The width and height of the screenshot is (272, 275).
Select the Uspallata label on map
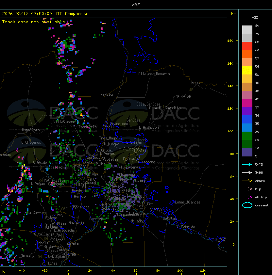[x=31, y=130]
